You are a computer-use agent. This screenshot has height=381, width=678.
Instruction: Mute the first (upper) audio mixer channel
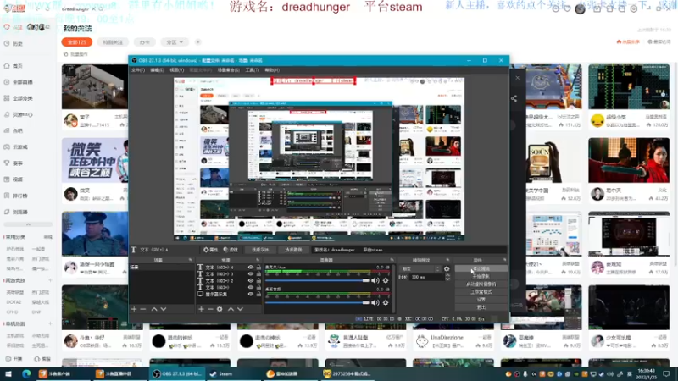pos(375,281)
